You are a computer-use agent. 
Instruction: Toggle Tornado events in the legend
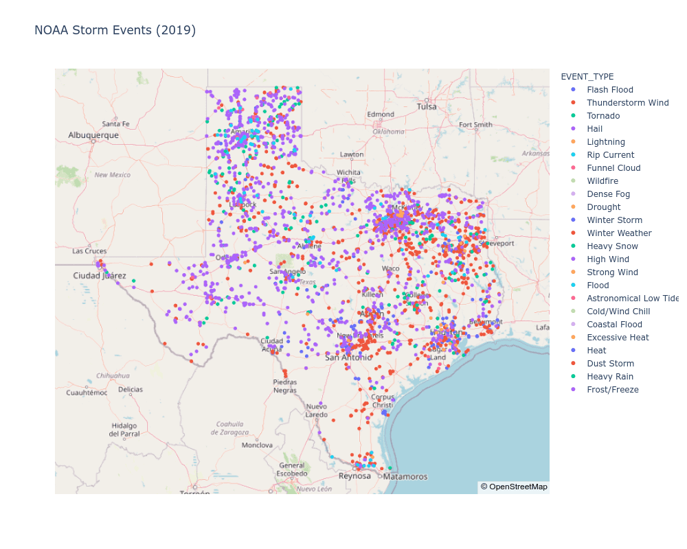(x=602, y=116)
